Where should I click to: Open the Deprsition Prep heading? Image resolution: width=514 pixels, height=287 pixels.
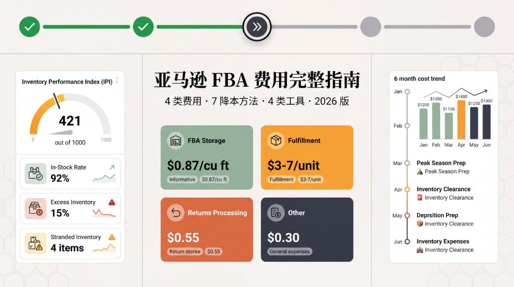point(437,216)
